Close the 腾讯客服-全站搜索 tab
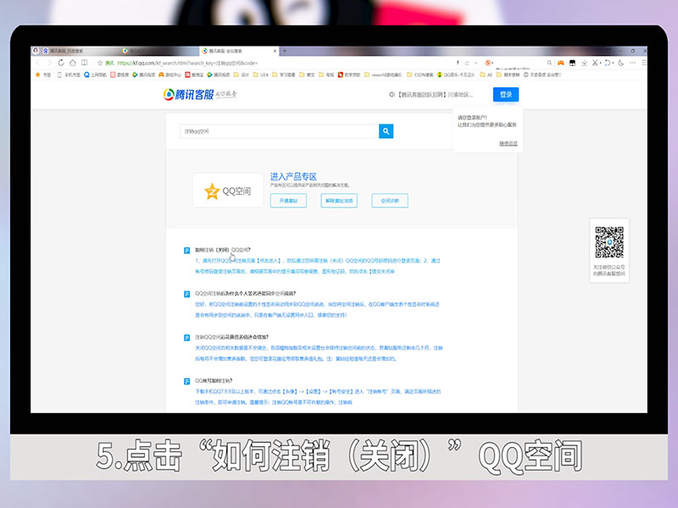This screenshot has height=508, width=678. coord(275,51)
